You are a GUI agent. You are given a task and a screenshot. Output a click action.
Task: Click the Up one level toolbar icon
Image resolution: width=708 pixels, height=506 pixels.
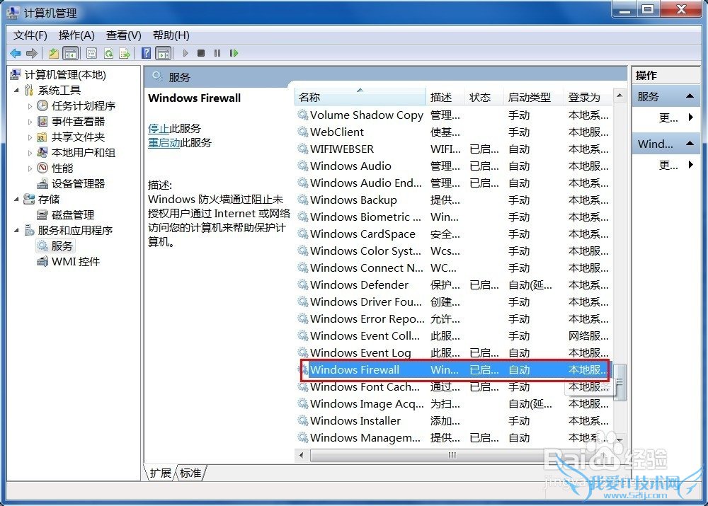[x=54, y=54]
